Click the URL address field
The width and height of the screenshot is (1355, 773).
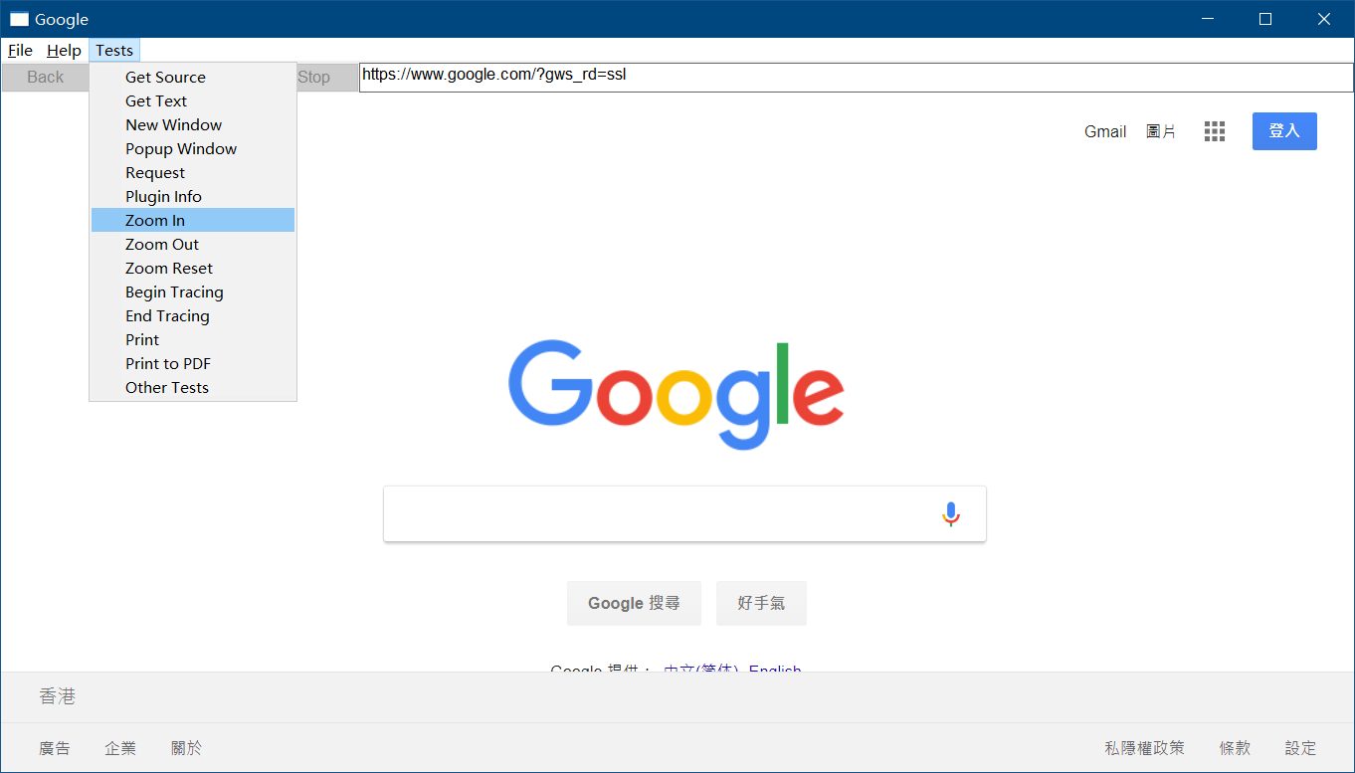856,78
